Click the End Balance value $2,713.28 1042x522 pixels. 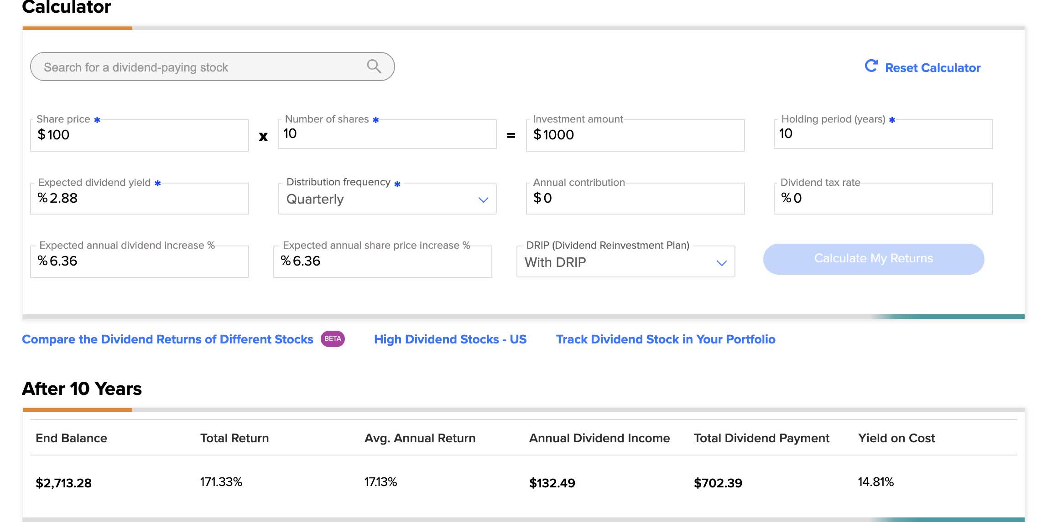point(64,483)
